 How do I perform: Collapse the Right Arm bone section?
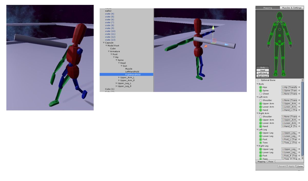click(x=257, y=113)
